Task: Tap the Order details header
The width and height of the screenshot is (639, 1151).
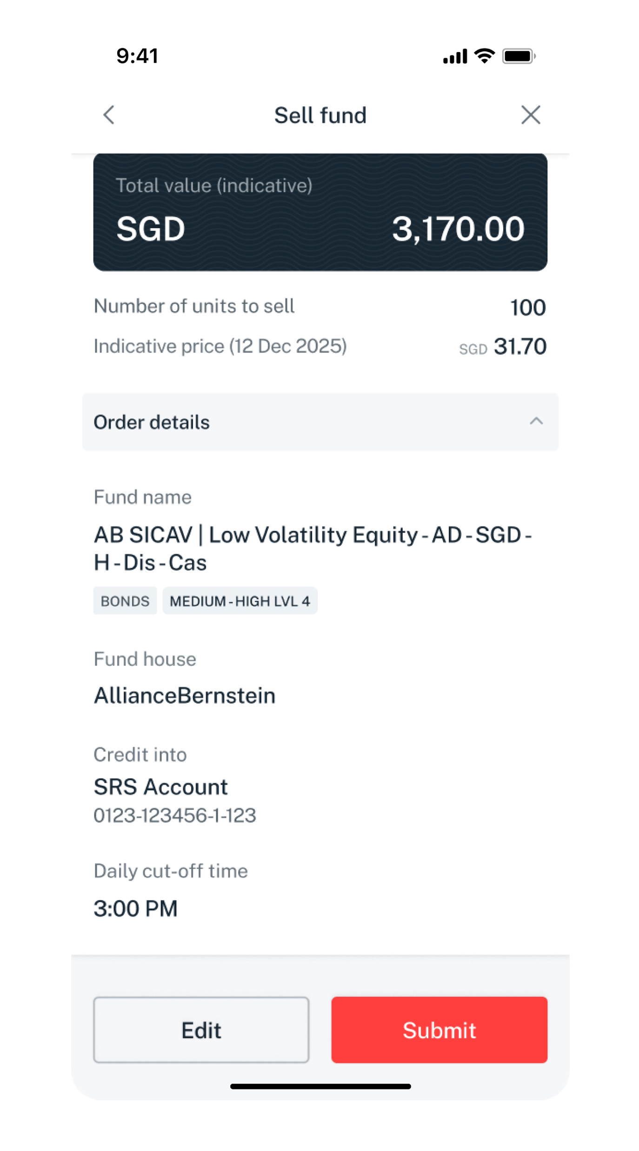Action: click(x=152, y=422)
